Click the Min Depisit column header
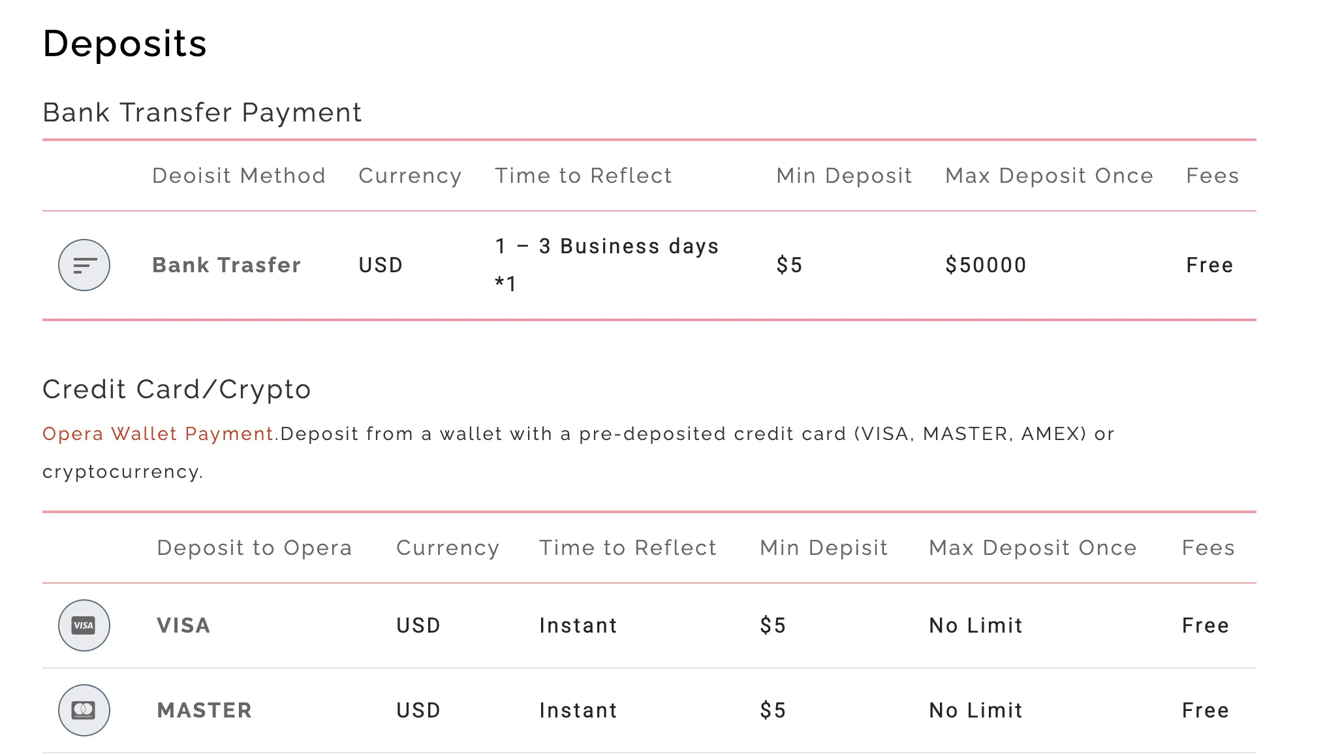 point(824,548)
